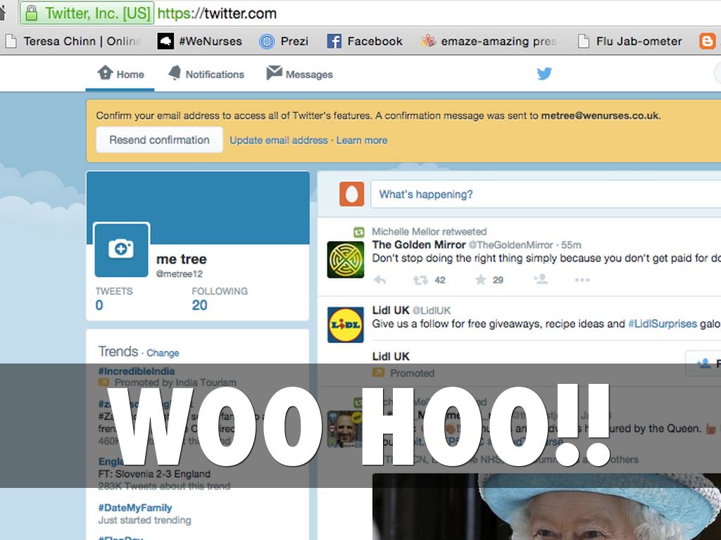Open the Facebook bookmark in bookmarks bar
This screenshot has height=540, width=721.
[365, 41]
